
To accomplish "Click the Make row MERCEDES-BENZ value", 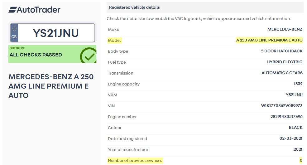I will point(285,29).
